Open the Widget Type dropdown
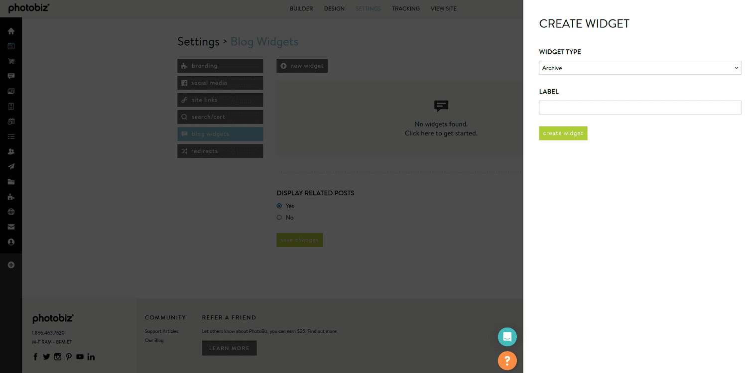Viewport: 747px width, 373px height. pyautogui.click(x=639, y=68)
